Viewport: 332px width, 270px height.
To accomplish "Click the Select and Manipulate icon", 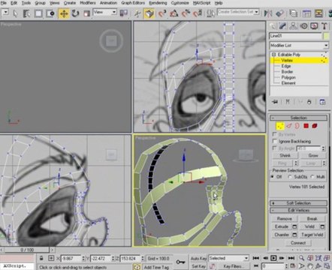I will (137, 13).
